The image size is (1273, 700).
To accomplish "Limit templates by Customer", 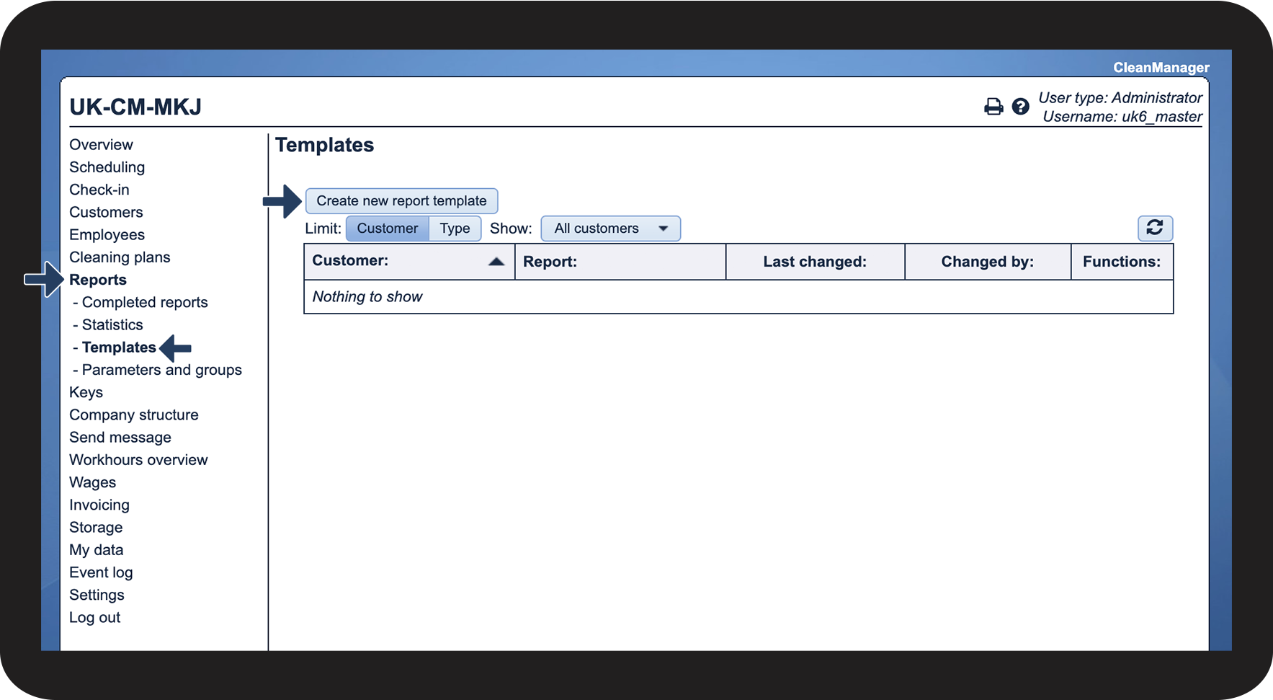I will pyautogui.click(x=388, y=229).
